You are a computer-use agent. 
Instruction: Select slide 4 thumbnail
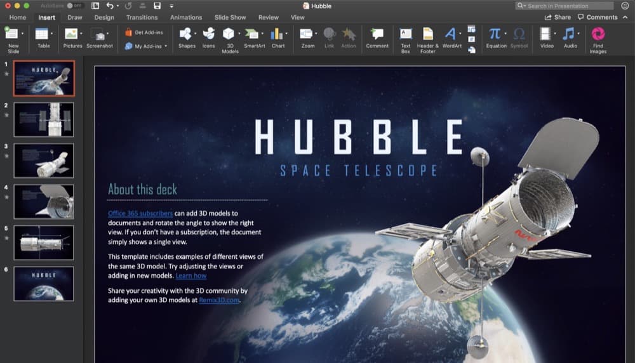[x=44, y=202]
